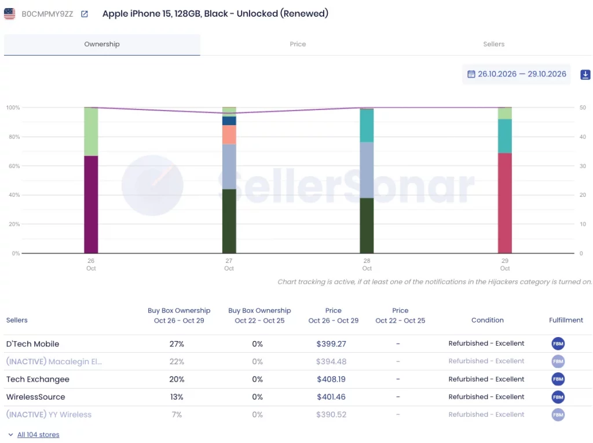Switch to the Ownership tab
Viewport: 593px width, 443px height.
click(x=102, y=44)
